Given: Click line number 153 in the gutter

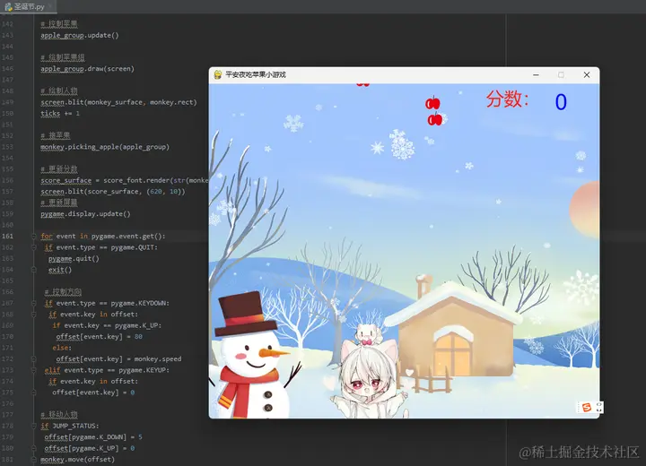Looking at the screenshot, I should (7, 147).
